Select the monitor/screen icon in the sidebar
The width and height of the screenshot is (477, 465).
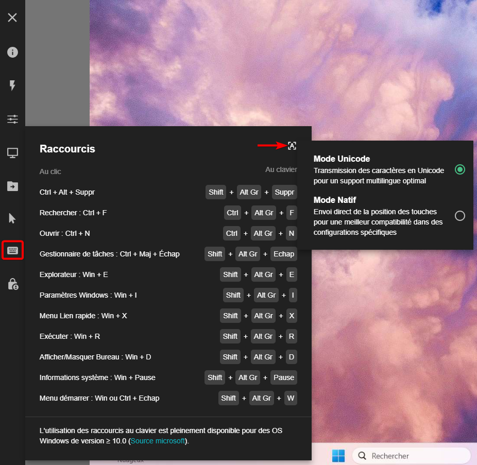coord(12,152)
